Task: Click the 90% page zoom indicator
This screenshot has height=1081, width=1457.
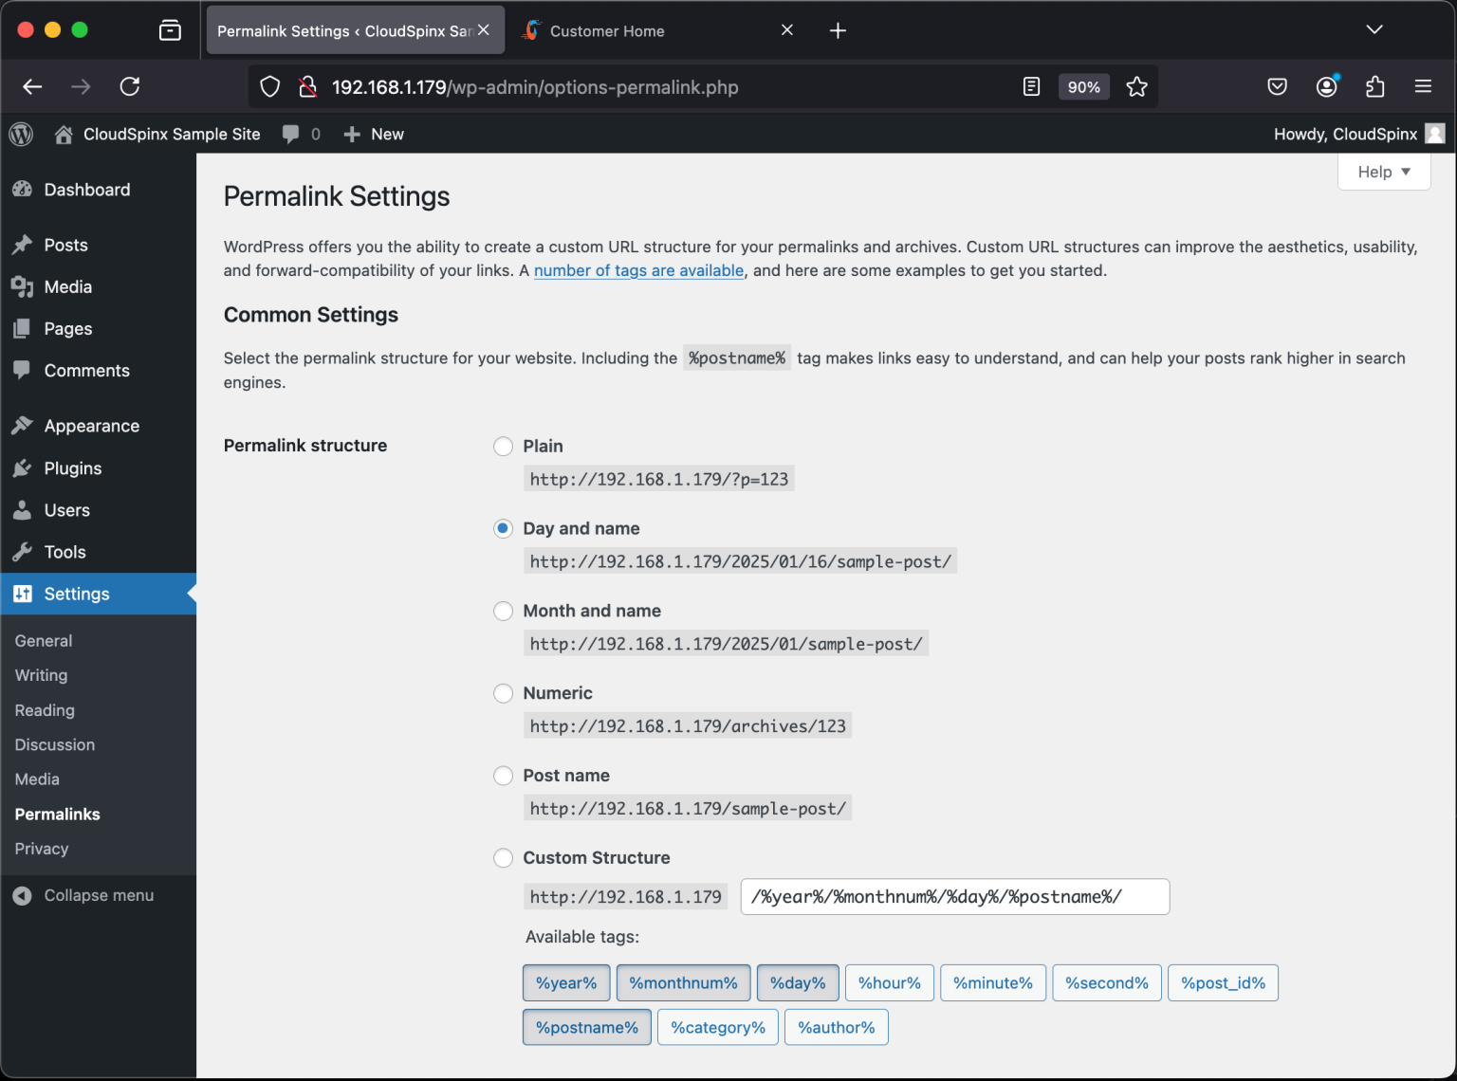Action: point(1083,86)
